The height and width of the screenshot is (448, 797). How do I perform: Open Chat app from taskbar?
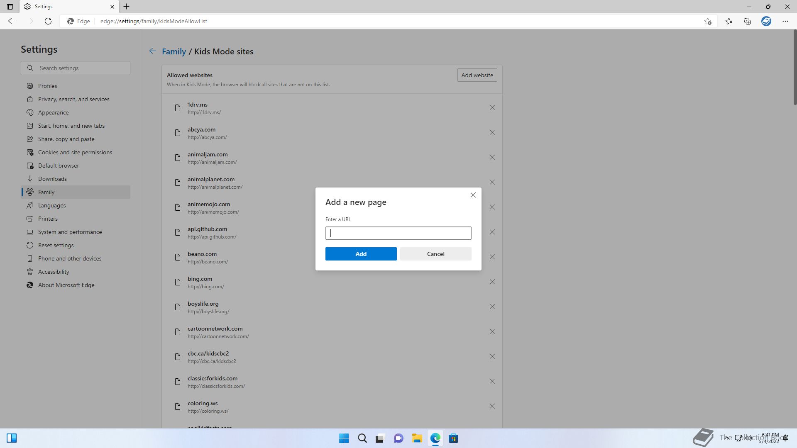[398, 438]
